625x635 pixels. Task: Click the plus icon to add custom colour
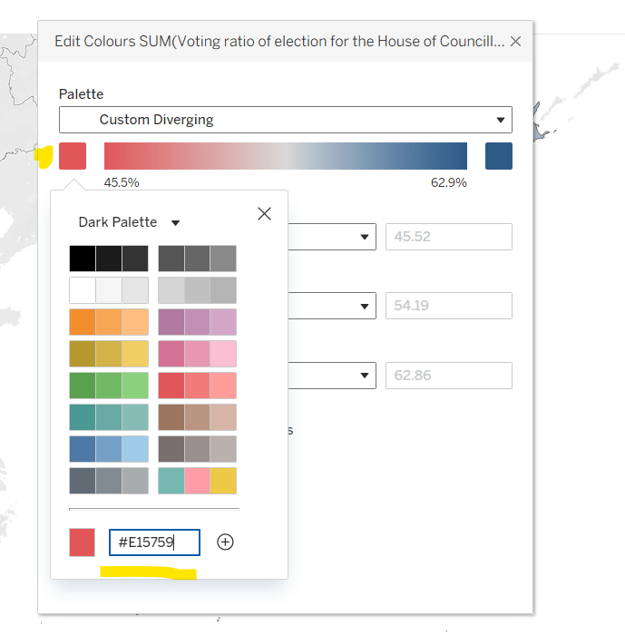point(226,542)
